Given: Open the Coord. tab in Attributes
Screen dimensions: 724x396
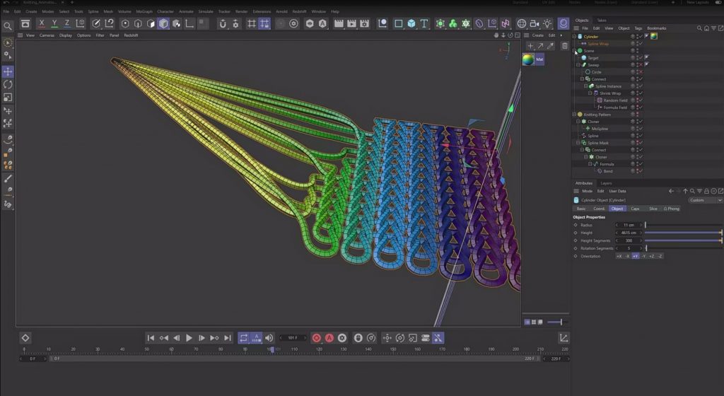Looking at the screenshot, I should click(599, 209).
